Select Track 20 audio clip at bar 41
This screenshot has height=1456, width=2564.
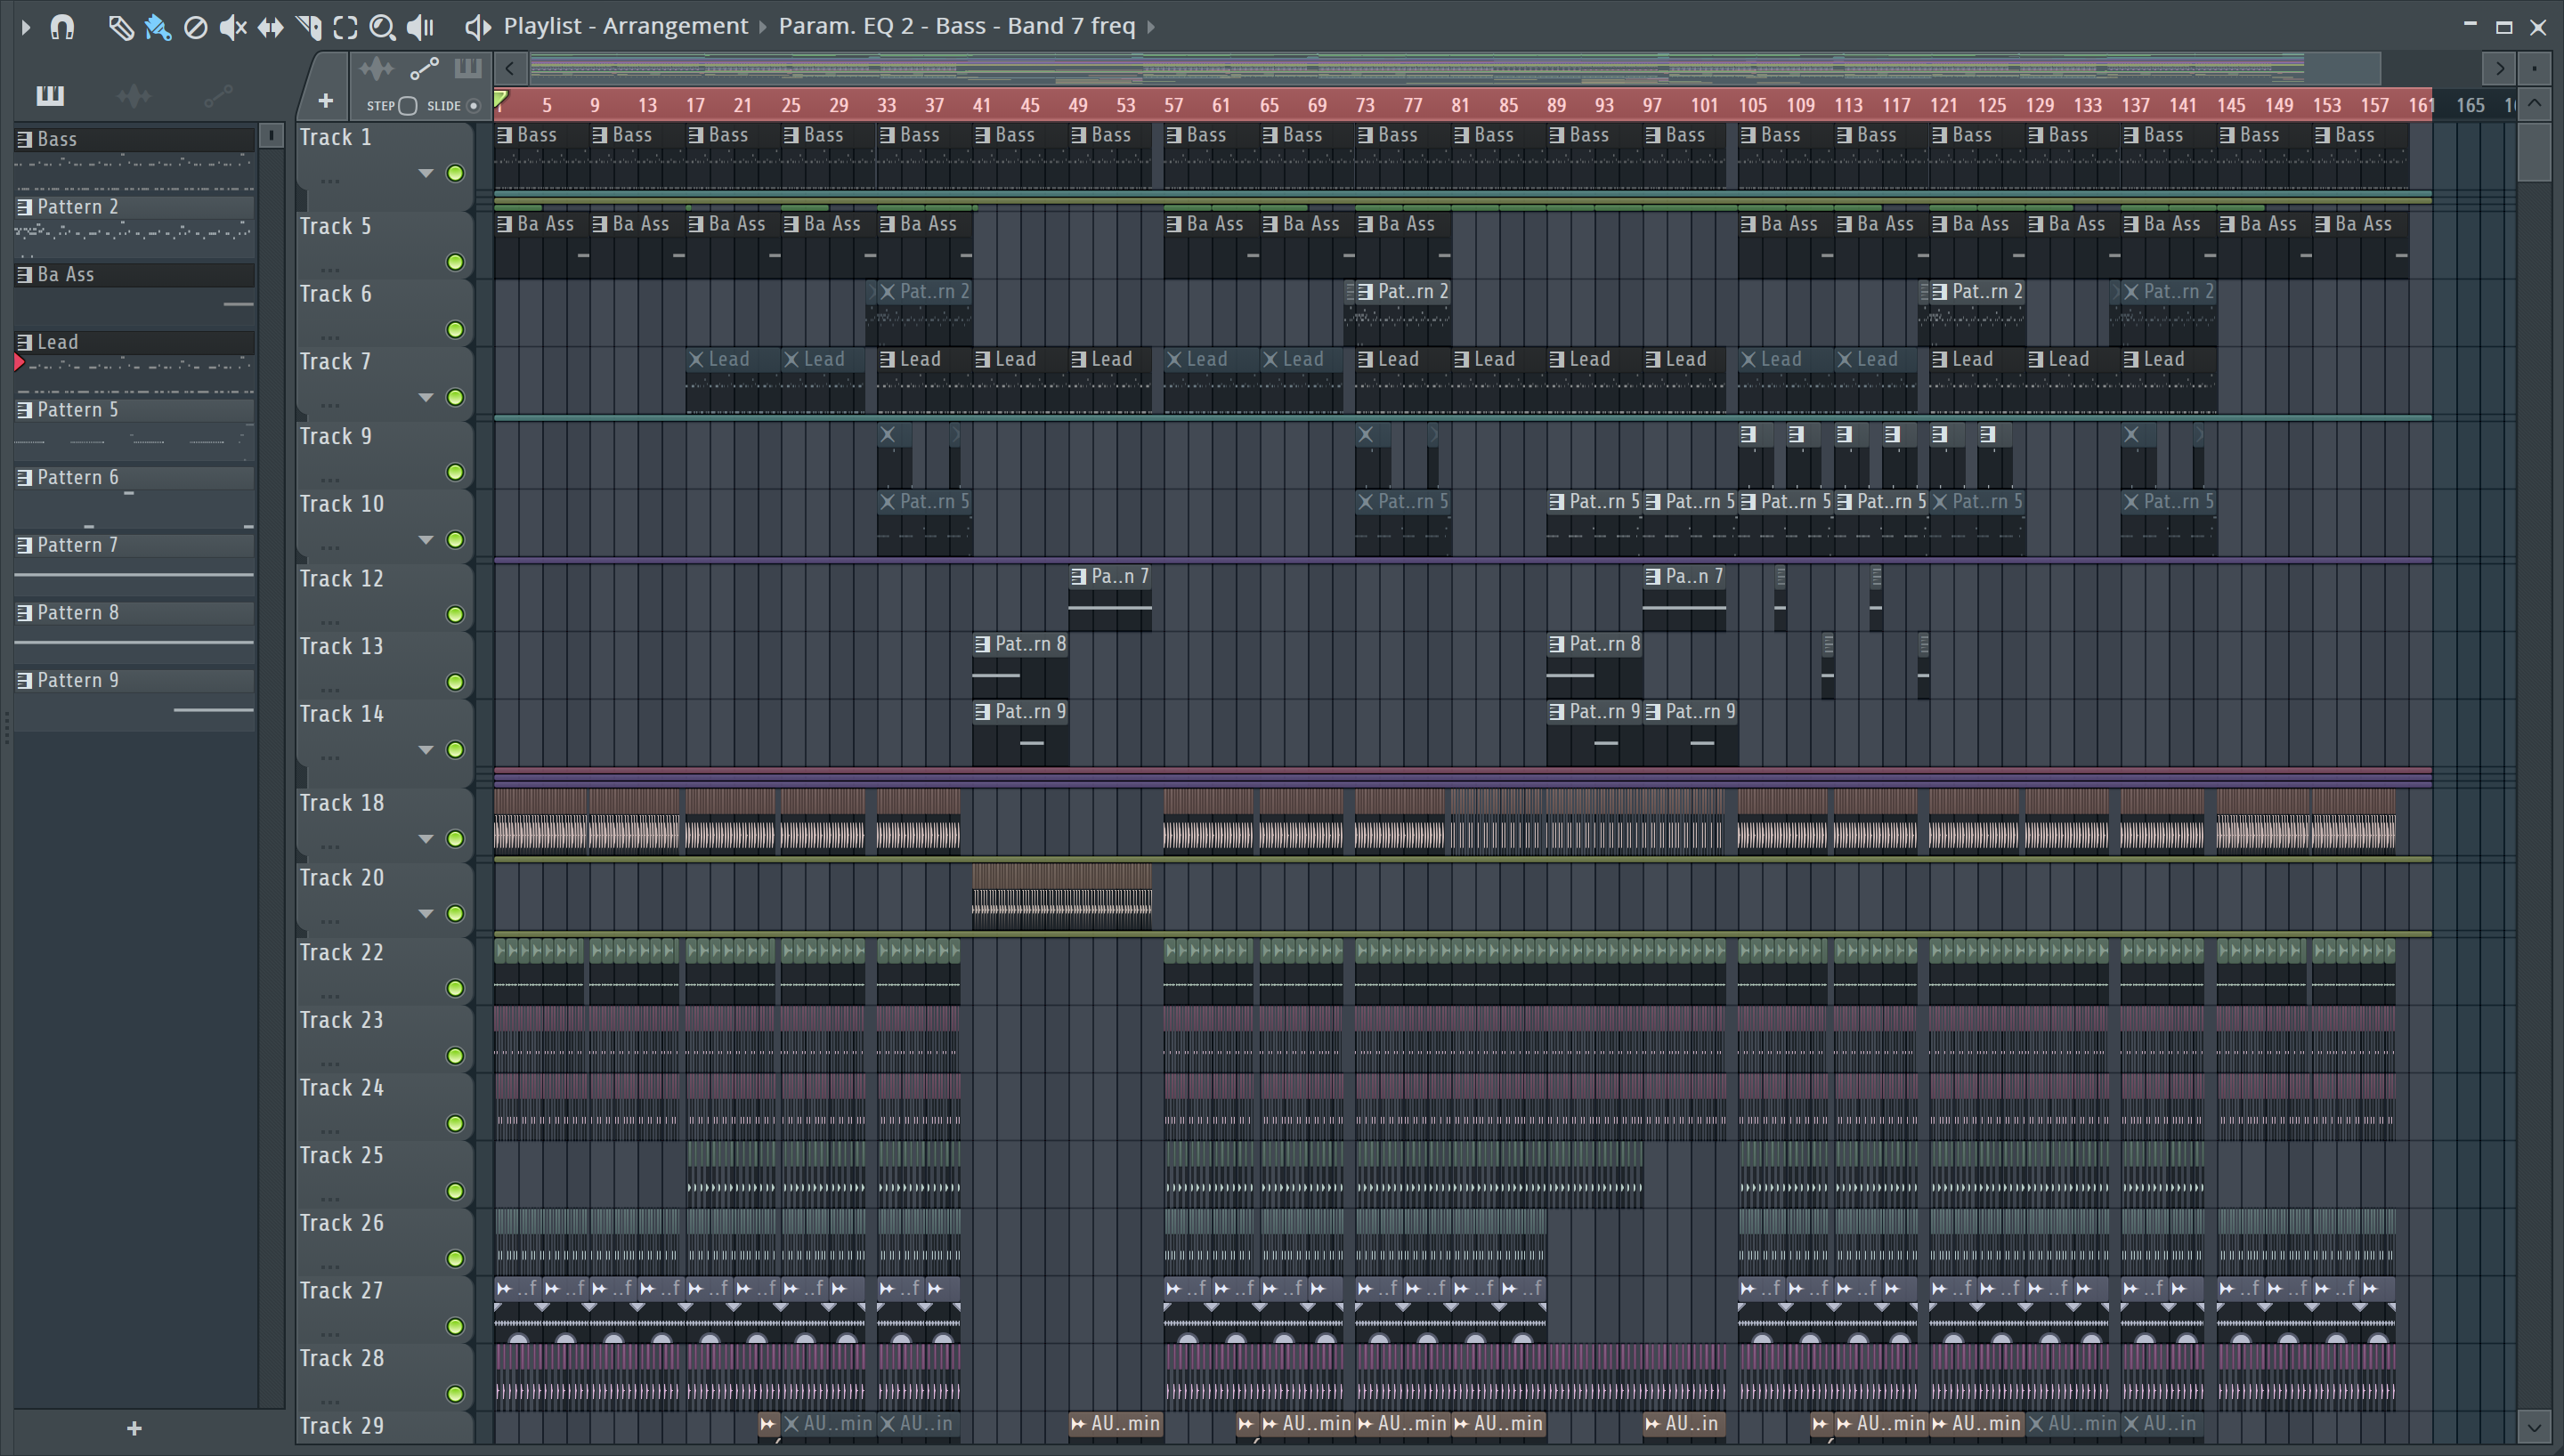coord(1062,896)
